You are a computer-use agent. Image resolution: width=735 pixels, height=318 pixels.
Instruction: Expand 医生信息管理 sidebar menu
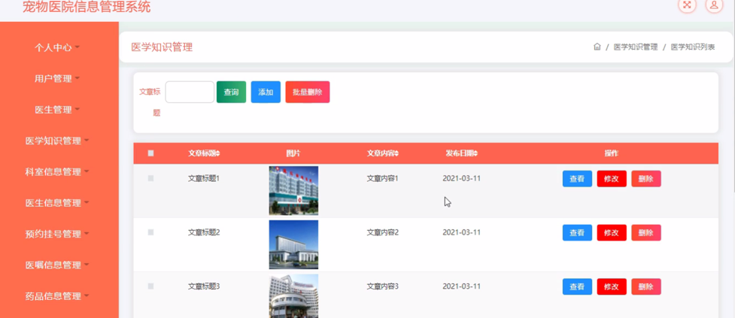[56, 203]
